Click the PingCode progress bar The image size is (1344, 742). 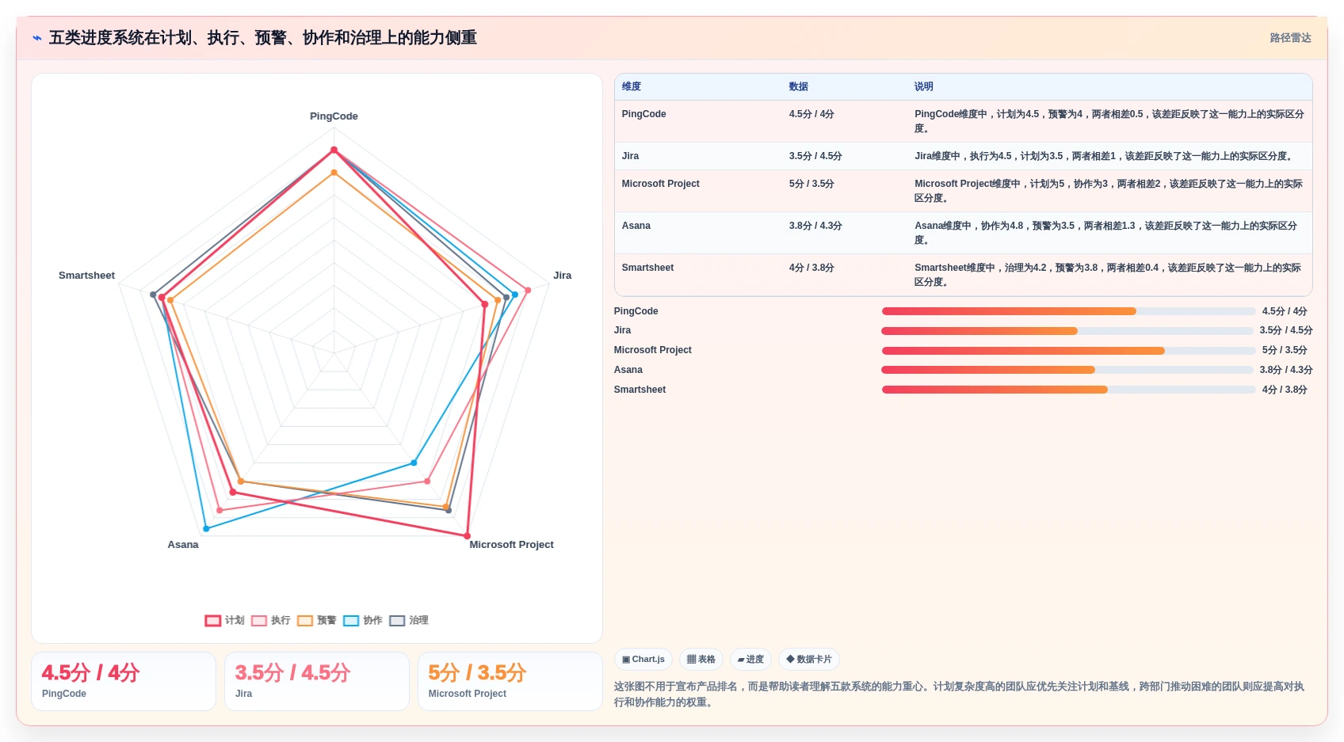point(1068,311)
